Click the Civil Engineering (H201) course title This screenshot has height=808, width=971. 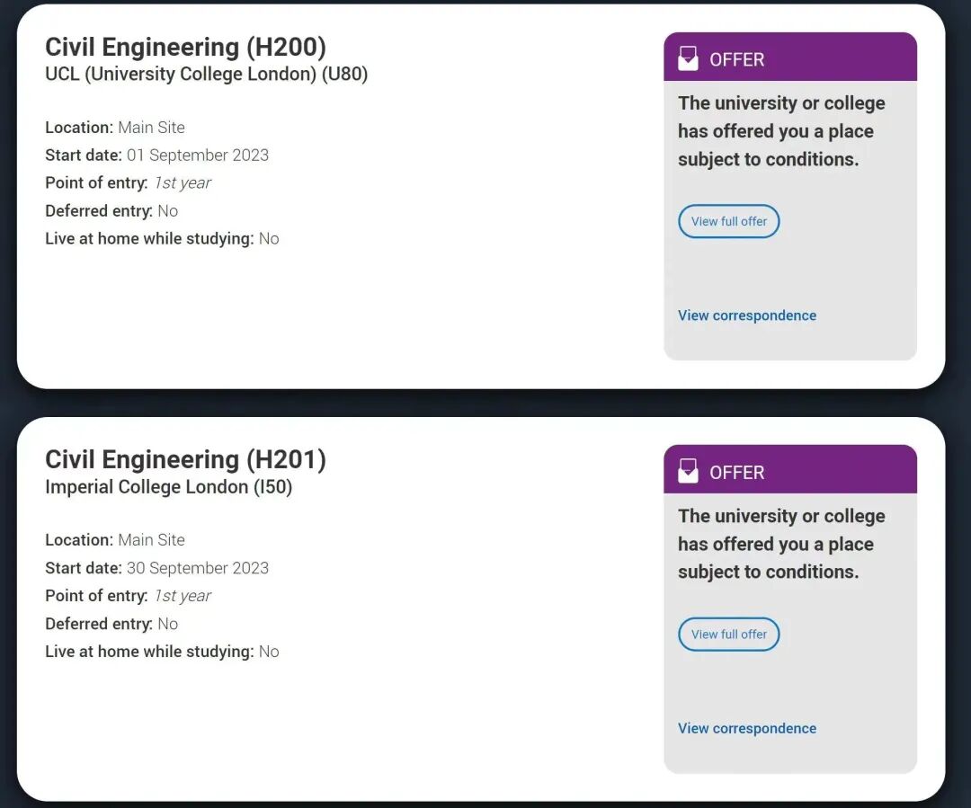185,459
